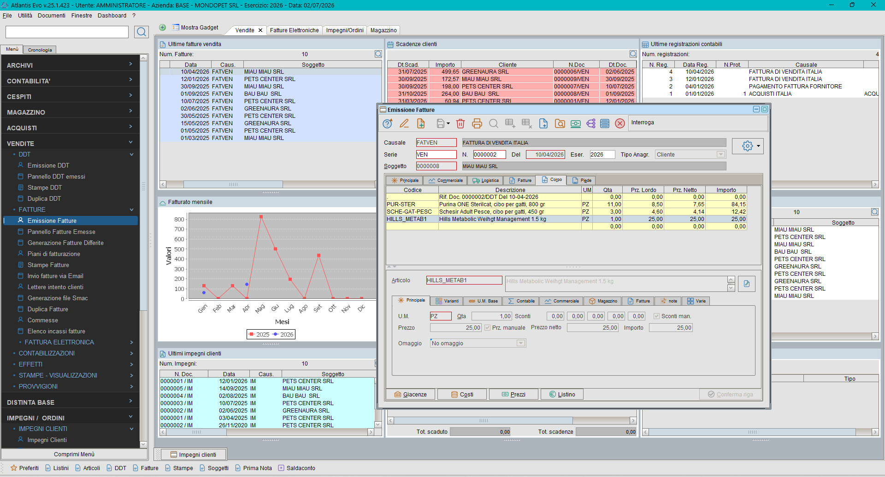Click the orange new document icon

tap(420, 123)
